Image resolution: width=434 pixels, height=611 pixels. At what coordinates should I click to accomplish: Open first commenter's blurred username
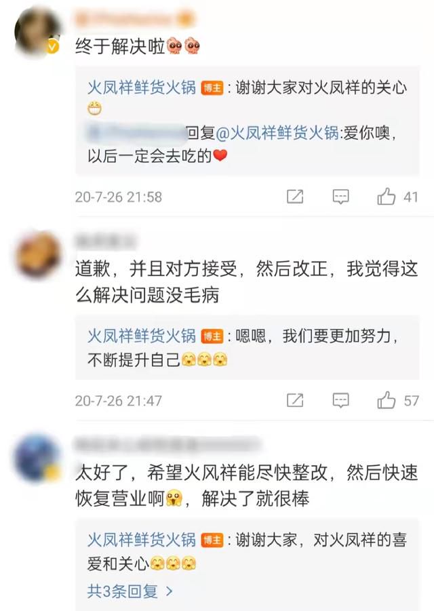134,19
